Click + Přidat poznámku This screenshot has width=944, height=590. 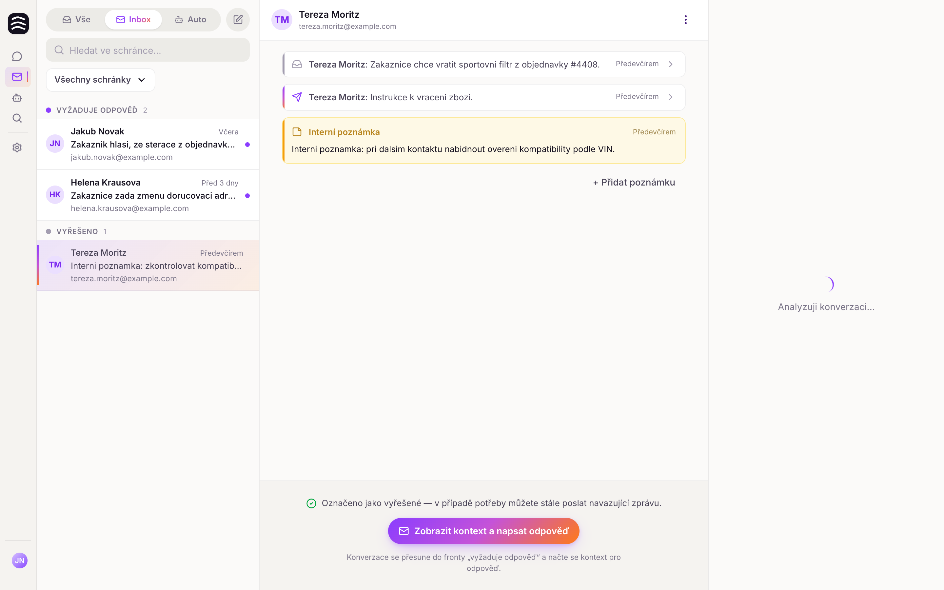634,182
